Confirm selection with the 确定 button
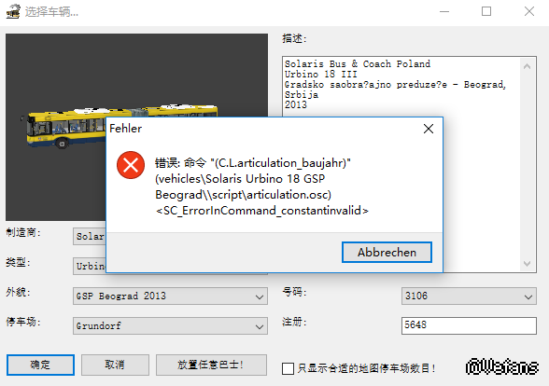The width and height of the screenshot is (549, 386). coord(40,365)
